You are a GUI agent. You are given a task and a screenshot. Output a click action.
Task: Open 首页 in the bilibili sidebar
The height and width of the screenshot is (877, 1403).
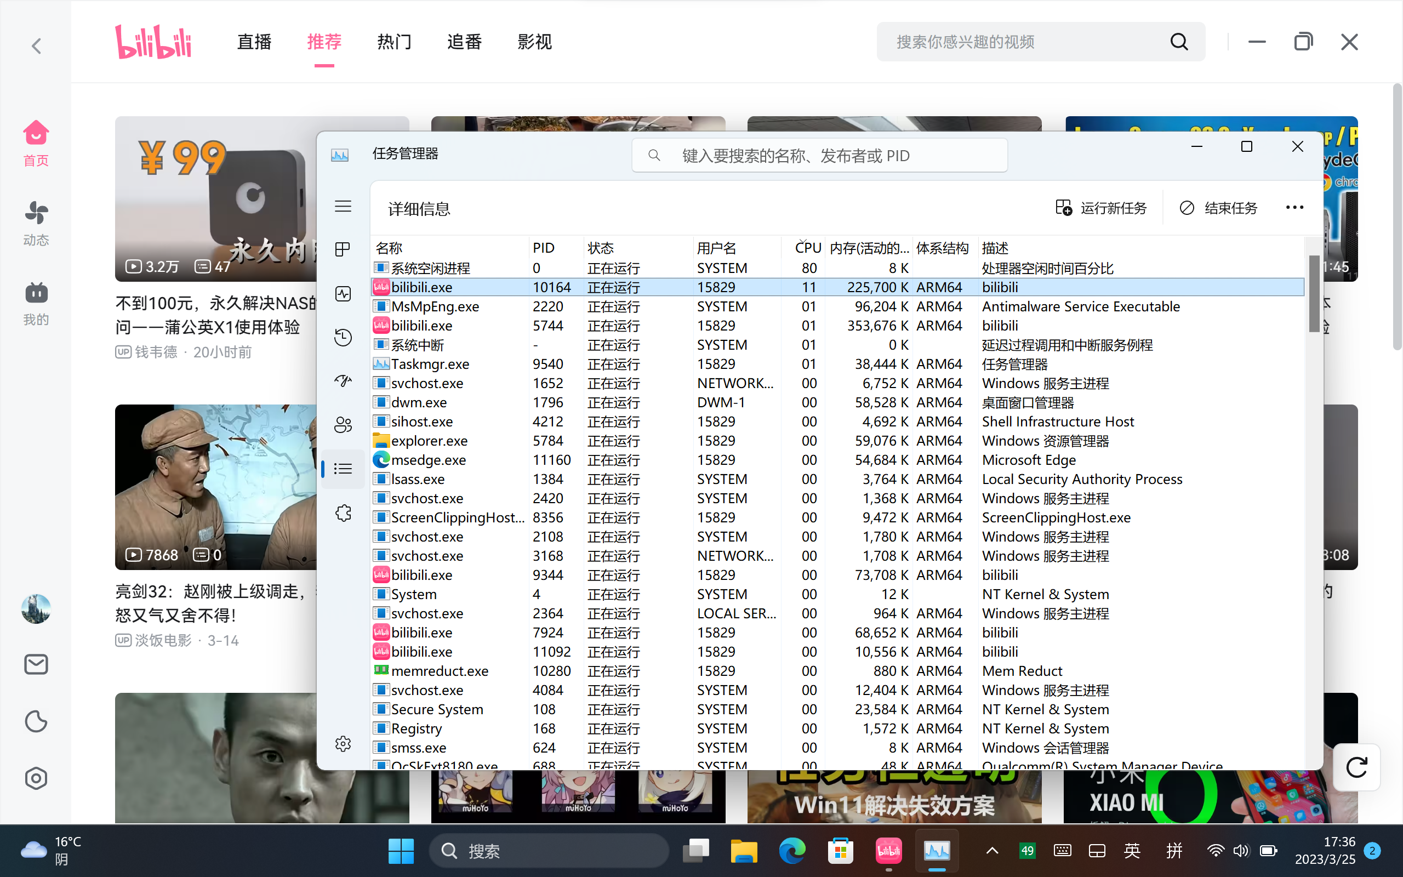[36, 143]
